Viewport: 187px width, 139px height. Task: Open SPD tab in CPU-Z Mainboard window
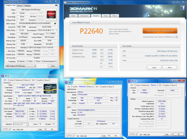click(x=97, y=87)
